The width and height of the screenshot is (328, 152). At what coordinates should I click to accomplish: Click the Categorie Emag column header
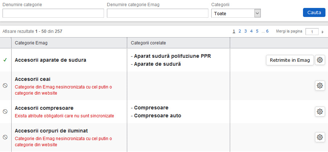pyautogui.click(x=31, y=43)
